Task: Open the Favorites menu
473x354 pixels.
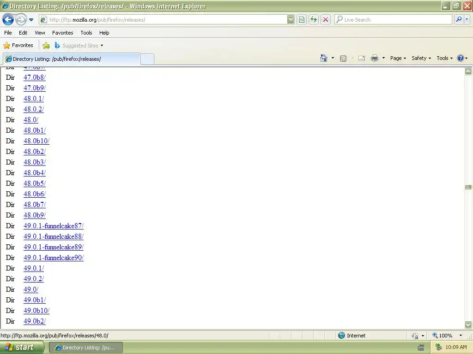Action: pos(62,33)
